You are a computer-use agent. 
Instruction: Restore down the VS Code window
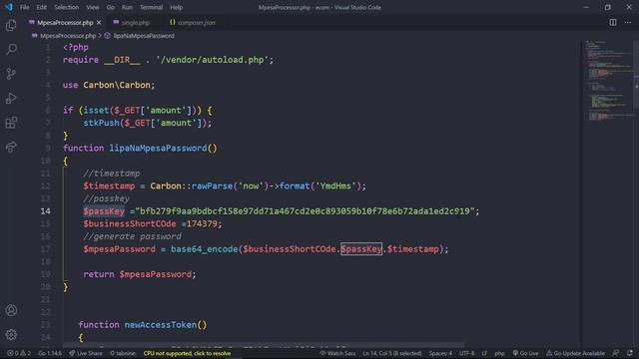608,7
